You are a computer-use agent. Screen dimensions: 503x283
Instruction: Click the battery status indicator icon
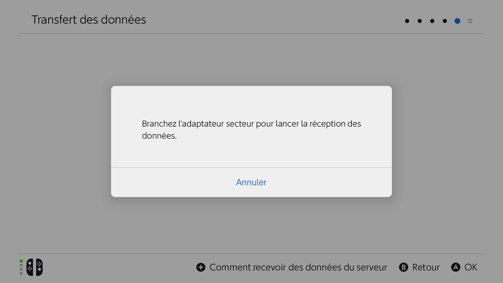click(x=21, y=267)
